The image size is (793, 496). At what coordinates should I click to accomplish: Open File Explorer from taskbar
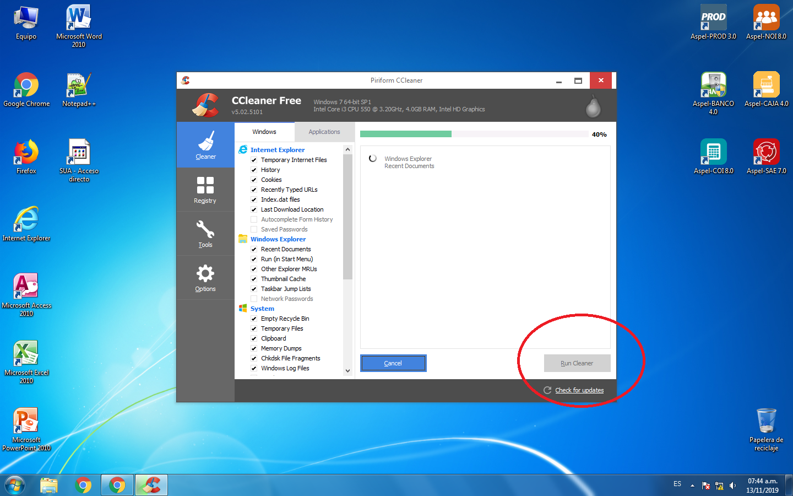49,486
